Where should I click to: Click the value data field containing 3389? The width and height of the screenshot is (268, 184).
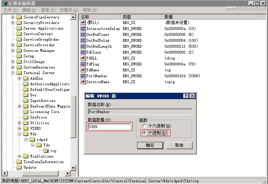tap(109, 127)
